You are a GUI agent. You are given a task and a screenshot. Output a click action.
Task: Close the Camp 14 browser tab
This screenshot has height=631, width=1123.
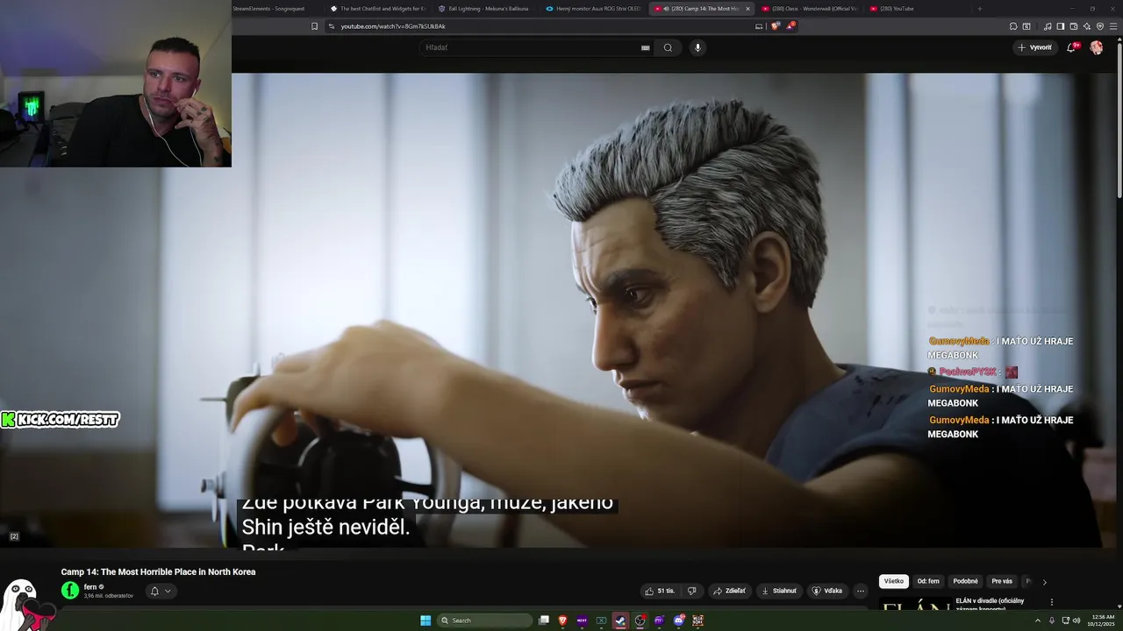click(x=747, y=9)
